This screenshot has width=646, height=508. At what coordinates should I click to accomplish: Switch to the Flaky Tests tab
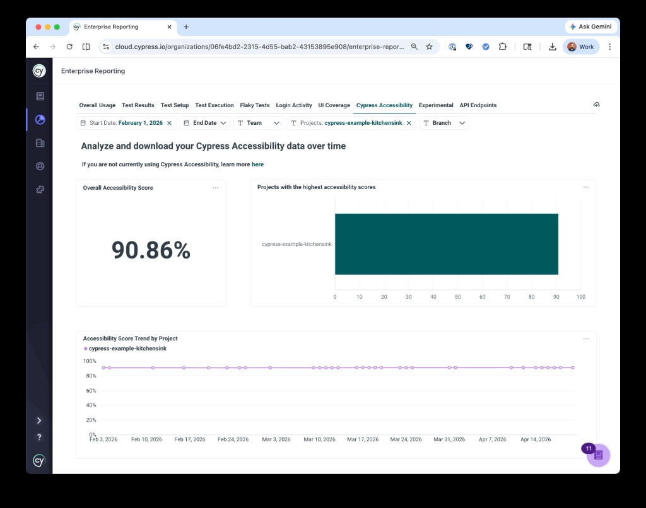click(x=255, y=105)
